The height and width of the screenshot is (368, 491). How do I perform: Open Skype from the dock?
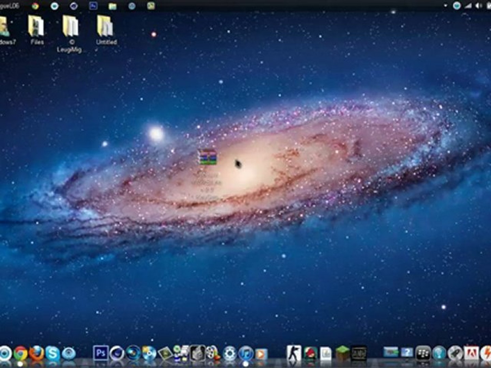click(x=53, y=353)
